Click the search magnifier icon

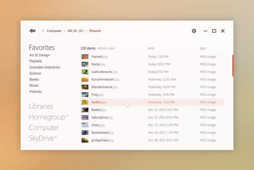click(x=43, y=31)
